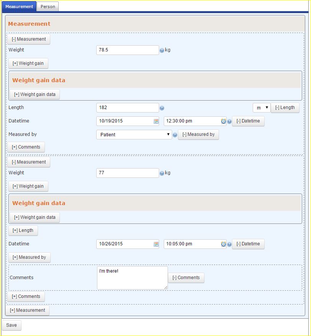Open the time picker beside 10:05:00 pm
Image resolution: width=311 pixels, height=336 pixels.
tap(223, 244)
